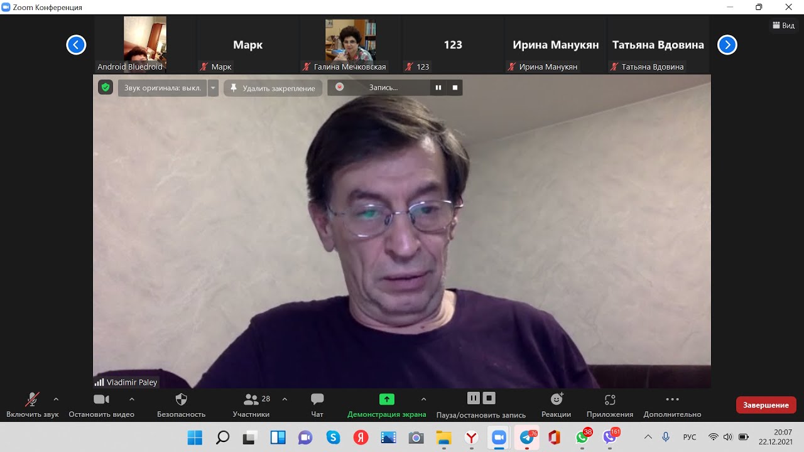Open Windows taskbar search
Image resolution: width=804 pixels, height=452 pixels.
point(222,438)
